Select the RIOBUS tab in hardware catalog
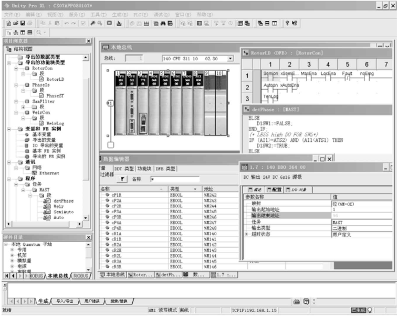This screenshot has height=317, width=397. [81, 276]
